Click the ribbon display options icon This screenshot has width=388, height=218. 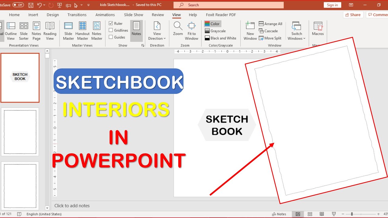pos(351,5)
